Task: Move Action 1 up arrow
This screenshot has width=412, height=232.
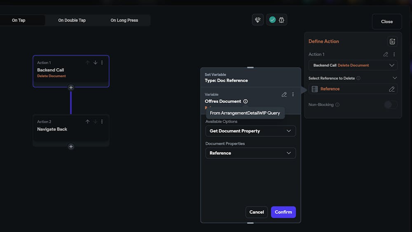Action: coord(87,63)
